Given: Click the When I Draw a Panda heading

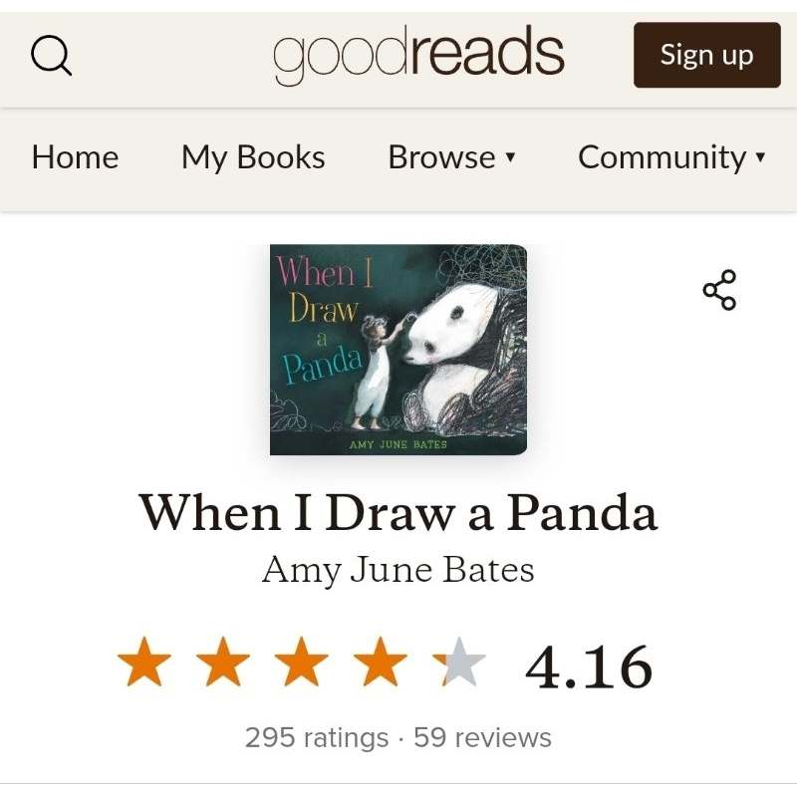Looking at the screenshot, I should [x=398, y=513].
